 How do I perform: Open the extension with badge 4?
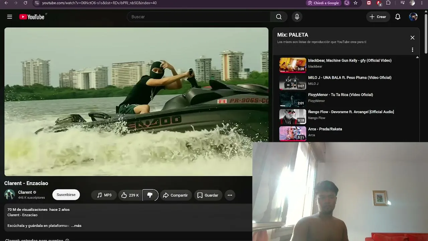pos(379,3)
